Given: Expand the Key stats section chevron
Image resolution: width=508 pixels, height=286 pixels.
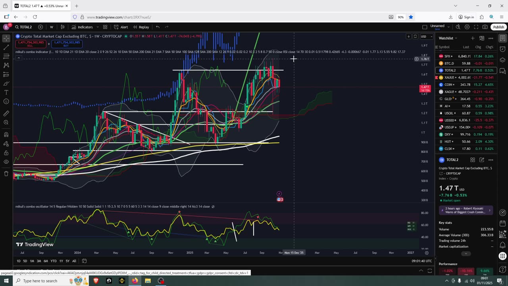Looking at the screenshot, I should coord(466,253).
